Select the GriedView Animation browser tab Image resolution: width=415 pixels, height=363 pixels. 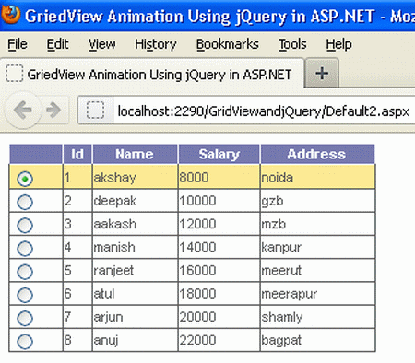(152, 74)
